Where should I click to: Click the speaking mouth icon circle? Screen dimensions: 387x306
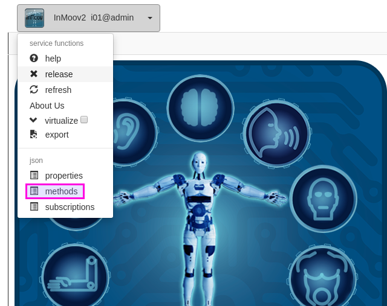tap(277, 133)
